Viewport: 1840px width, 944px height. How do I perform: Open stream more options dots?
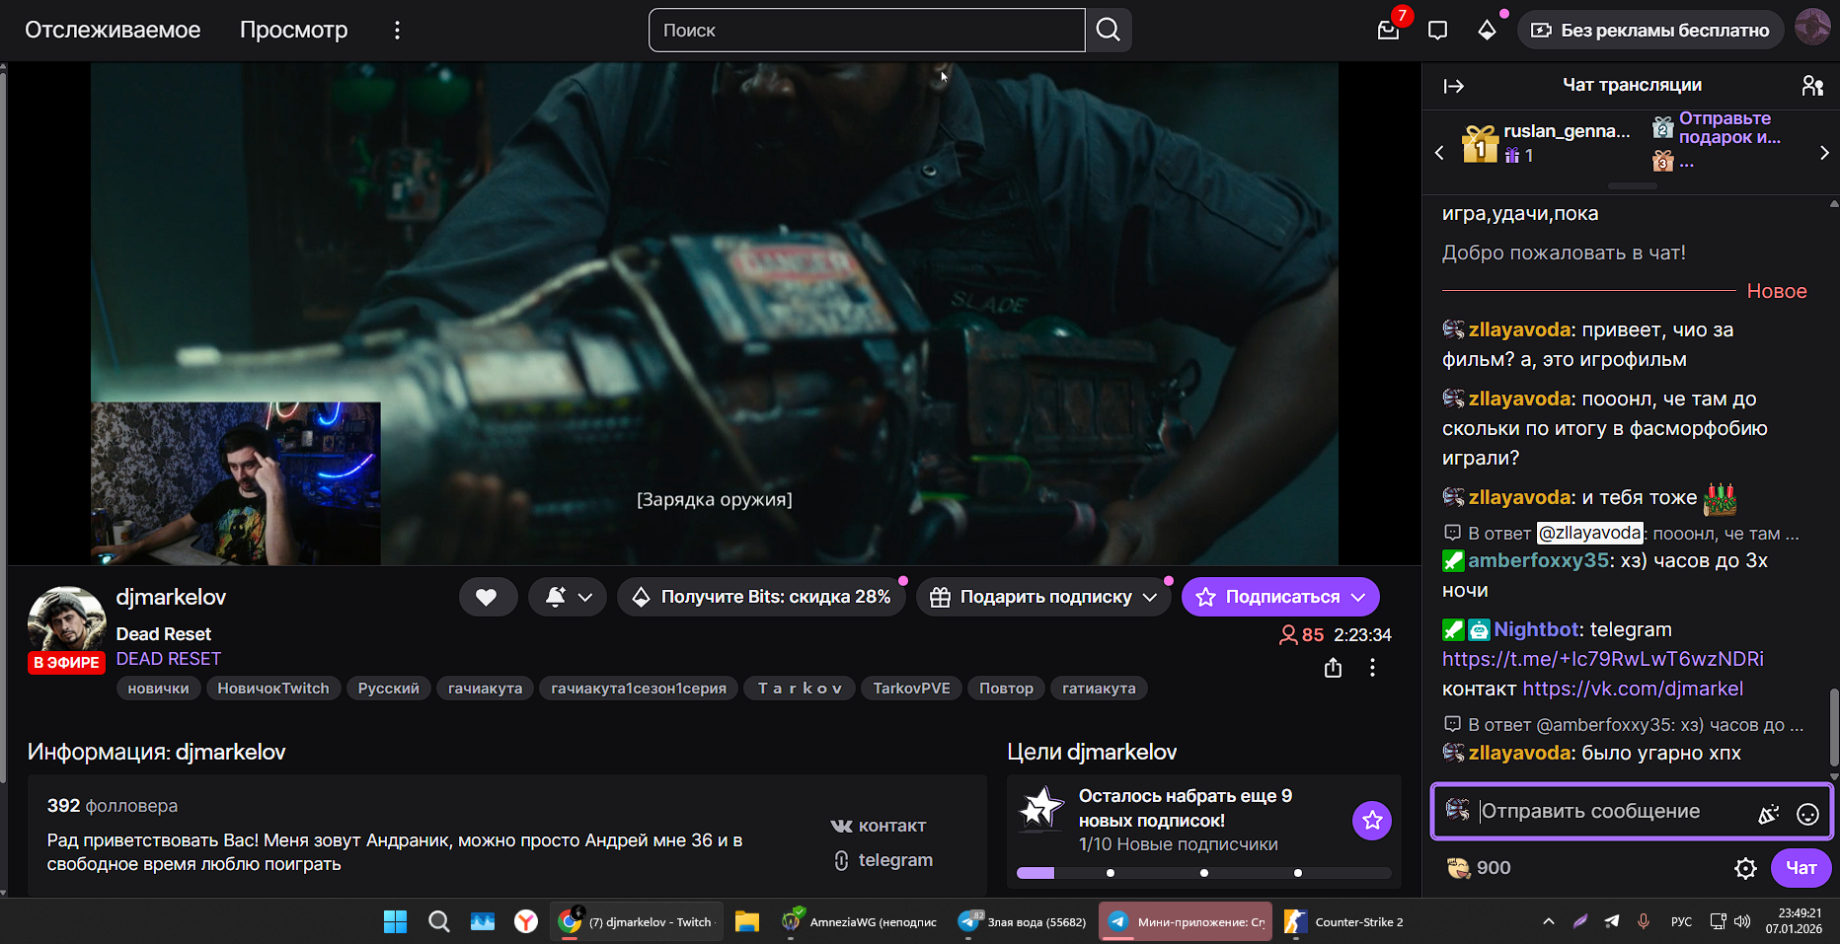pos(1372,668)
